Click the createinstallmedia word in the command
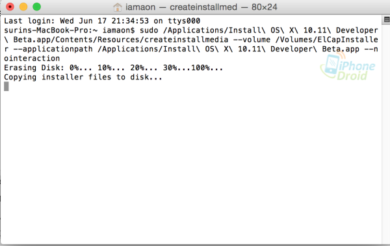Image resolution: width=390 pixels, height=246 pixels. [x=186, y=40]
